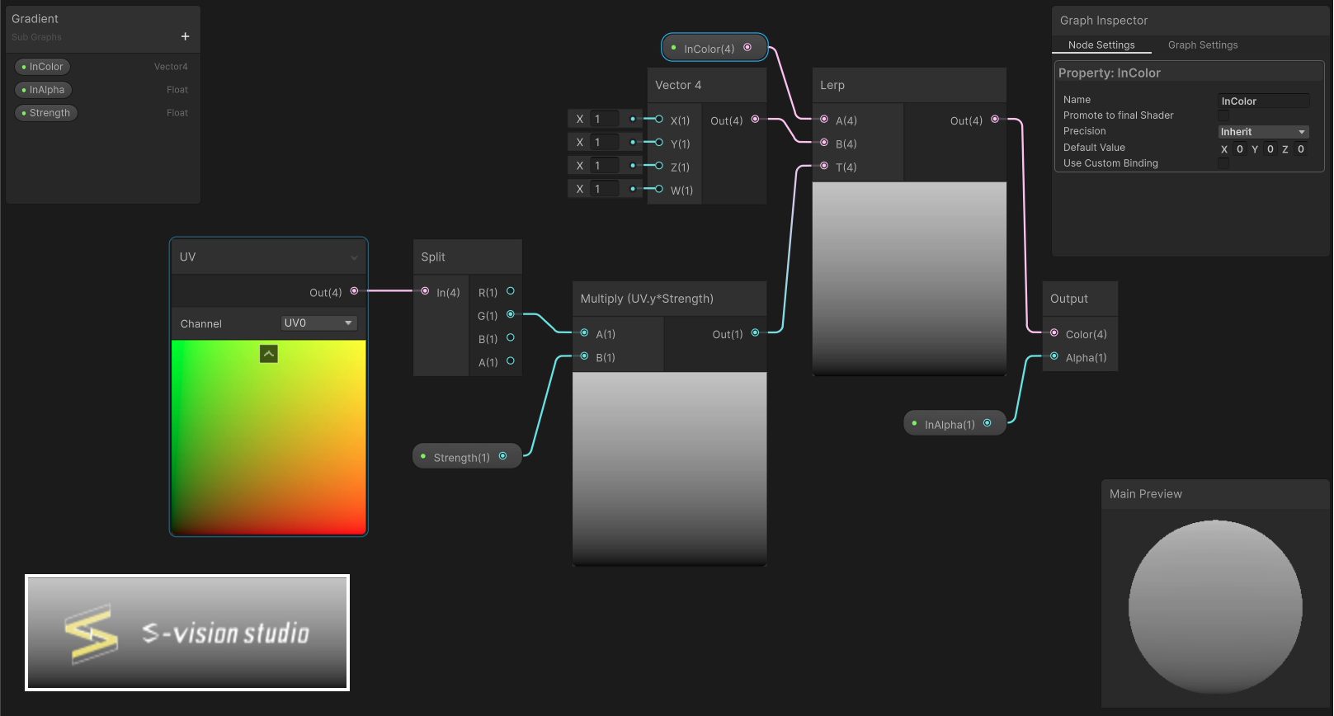This screenshot has width=1334, height=716.
Task: Click the Multiply Out(1) output port
Action: pos(755,333)
